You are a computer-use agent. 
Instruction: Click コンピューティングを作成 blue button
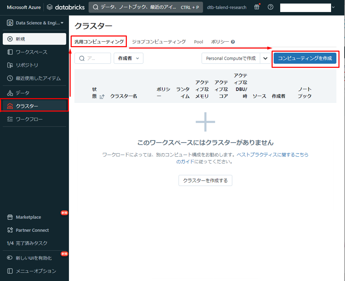305,58
